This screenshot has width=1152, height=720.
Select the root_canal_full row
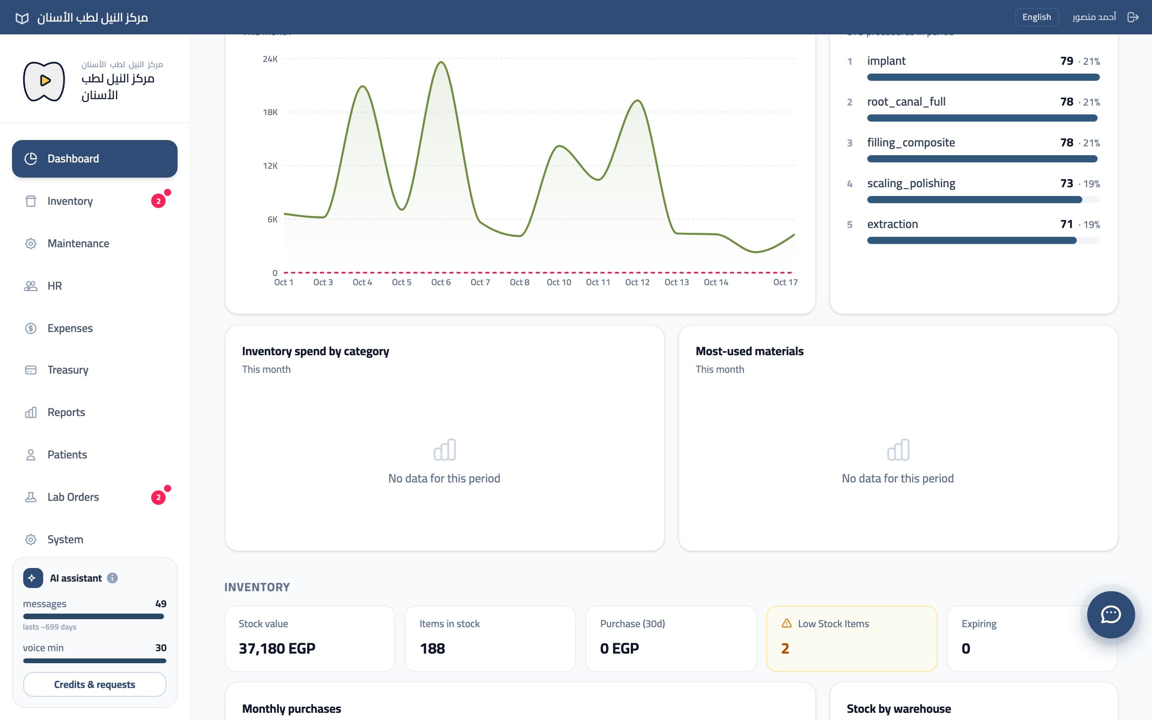(974, 110)
